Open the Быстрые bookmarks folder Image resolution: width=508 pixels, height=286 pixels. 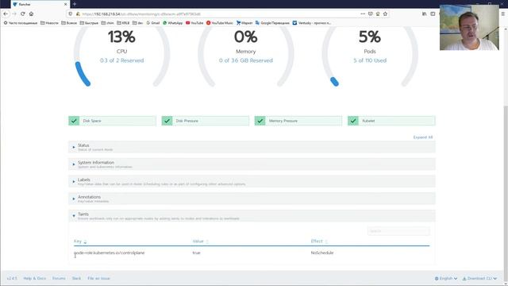[x=89, y=23]
